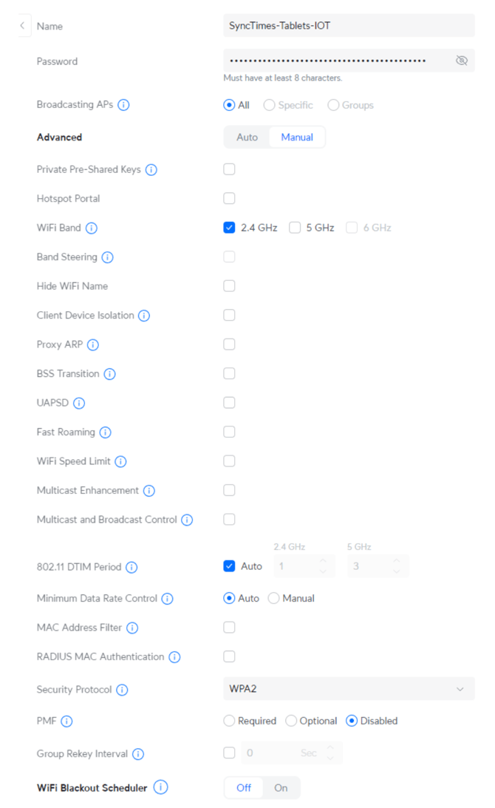This screenshot has height=808, width=495.
Task: Click the info icon next to Broadcasting APs
Action: pyautogui.click(x=125, y=105)
